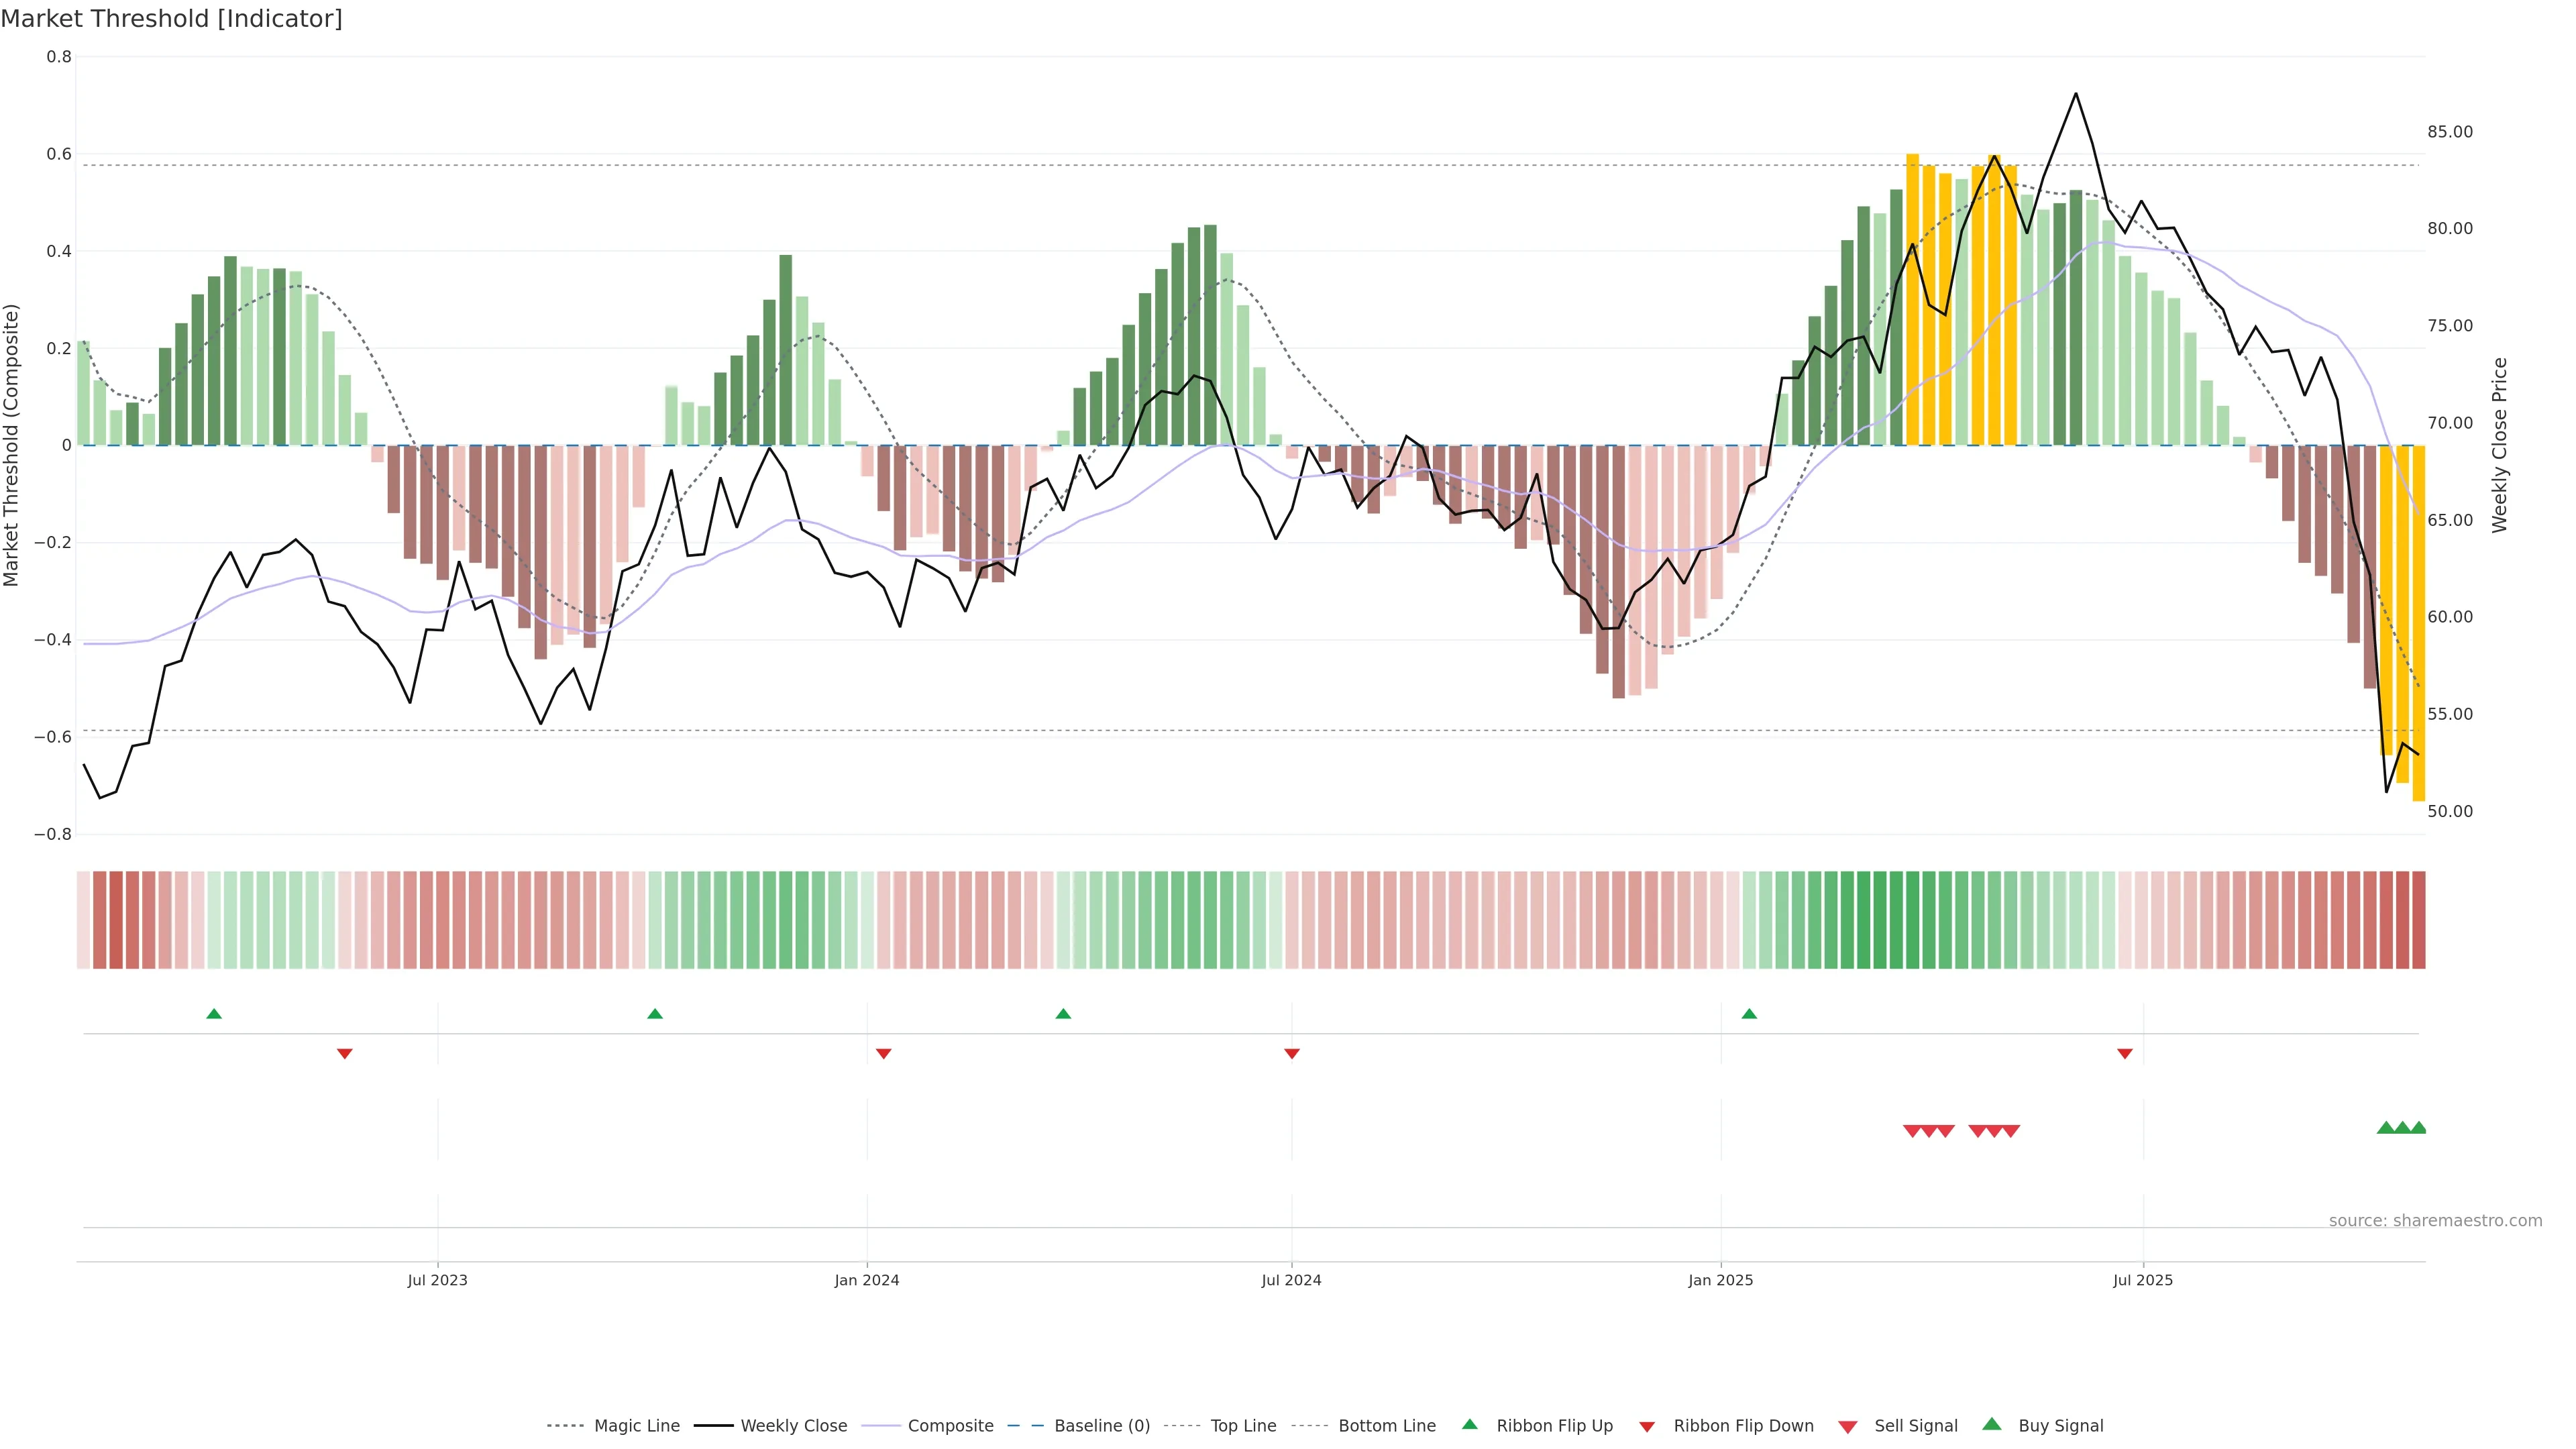Click the Ribbon Flip Up marker near Jan 2025
Viewport: 2576px width, 1449px height.
coord(1749,1014)
